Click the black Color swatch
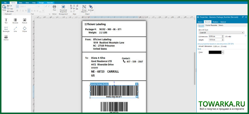The width and height of the screenshot is (249, 114). click(x=215, y=52)
